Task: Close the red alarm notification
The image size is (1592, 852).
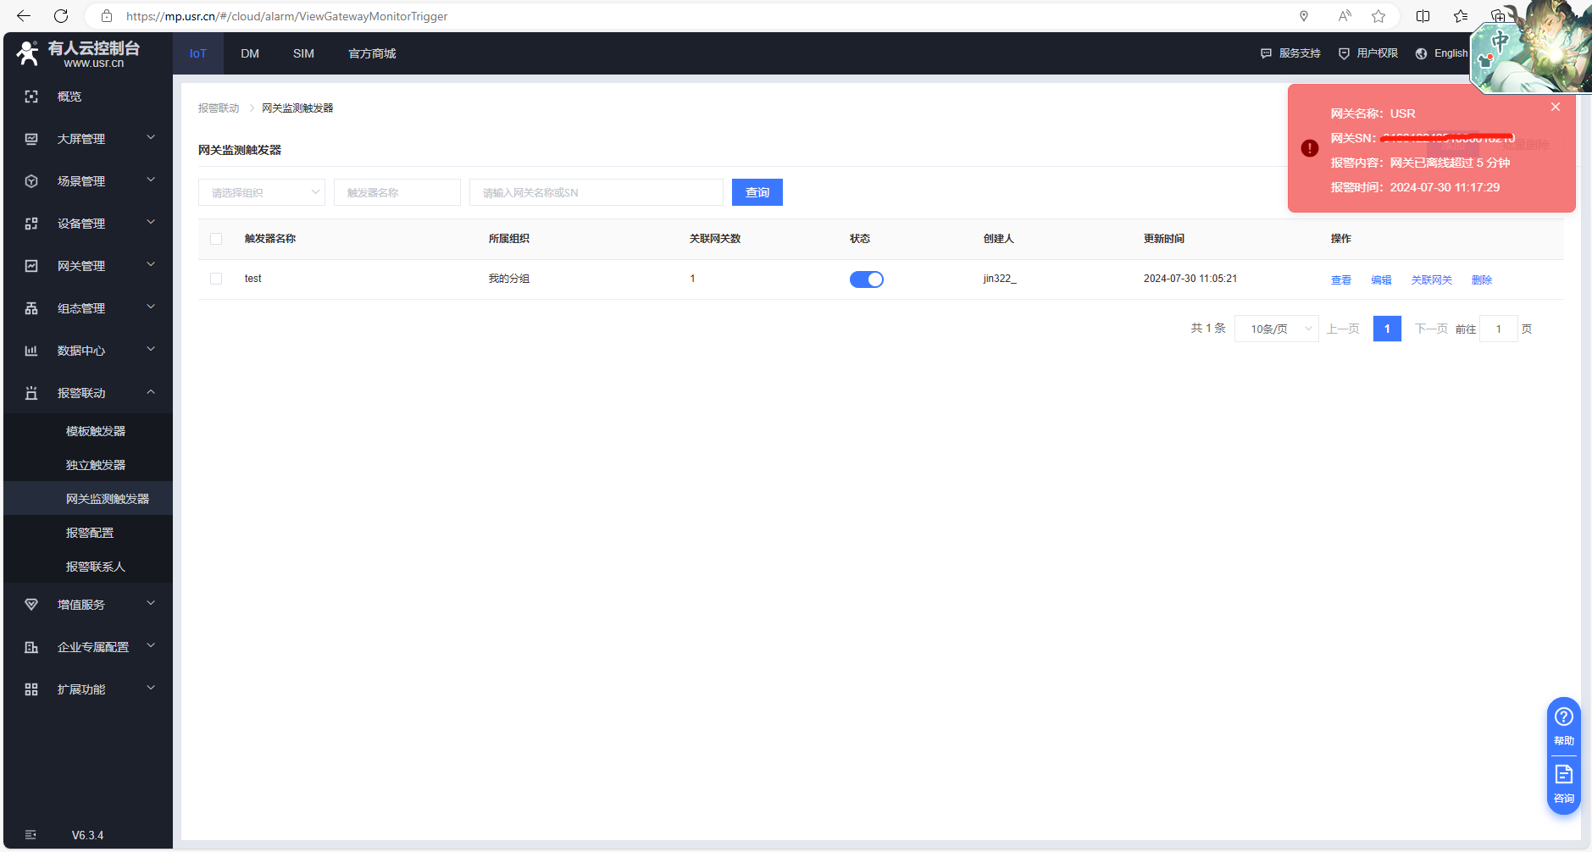Action: (x=1556, y=107)
